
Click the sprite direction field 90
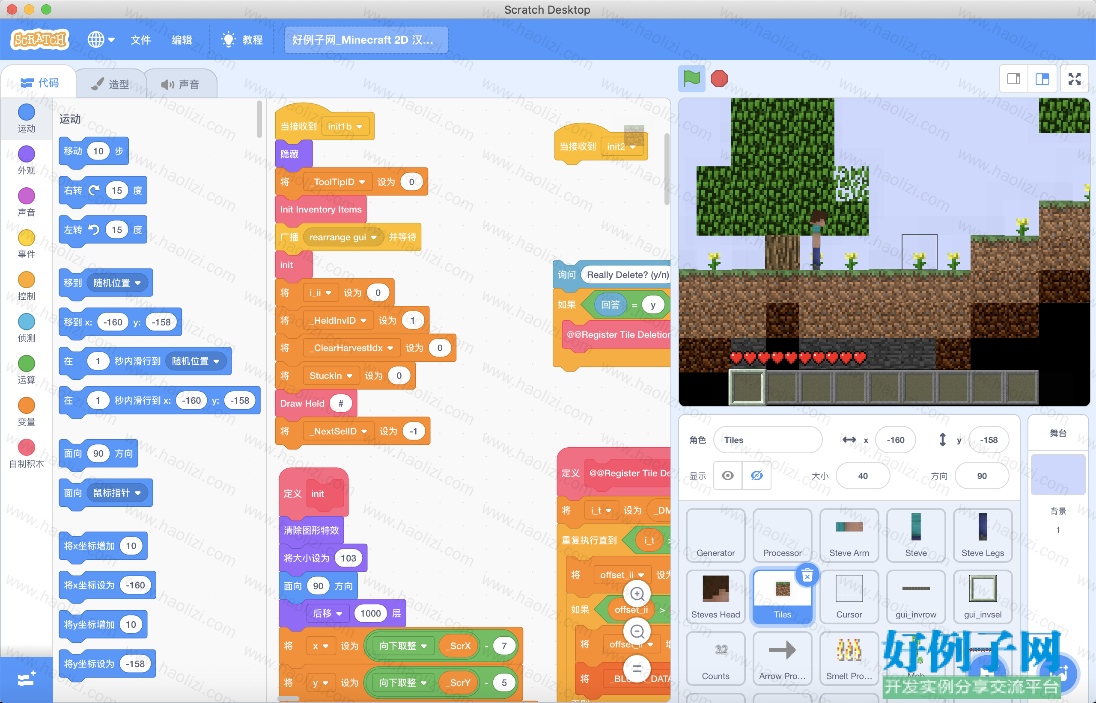point(982,476)
